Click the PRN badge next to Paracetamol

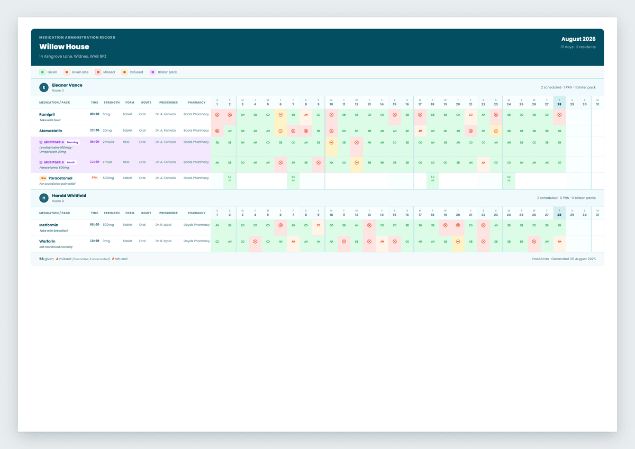[x=43, y=178]
